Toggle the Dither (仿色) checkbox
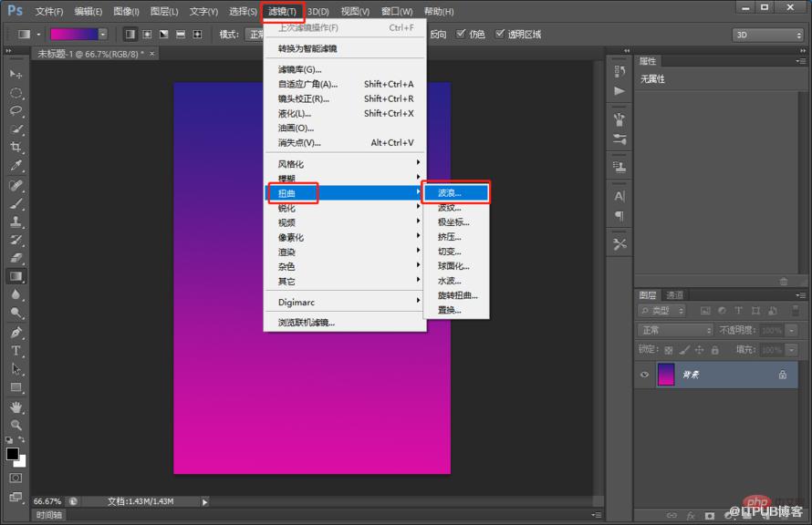812x525 pixels. coord(461,34)
